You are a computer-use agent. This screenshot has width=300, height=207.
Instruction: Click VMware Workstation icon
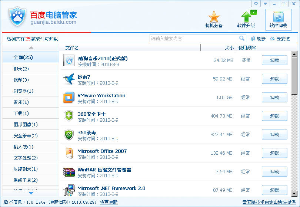tap(69, 97)
